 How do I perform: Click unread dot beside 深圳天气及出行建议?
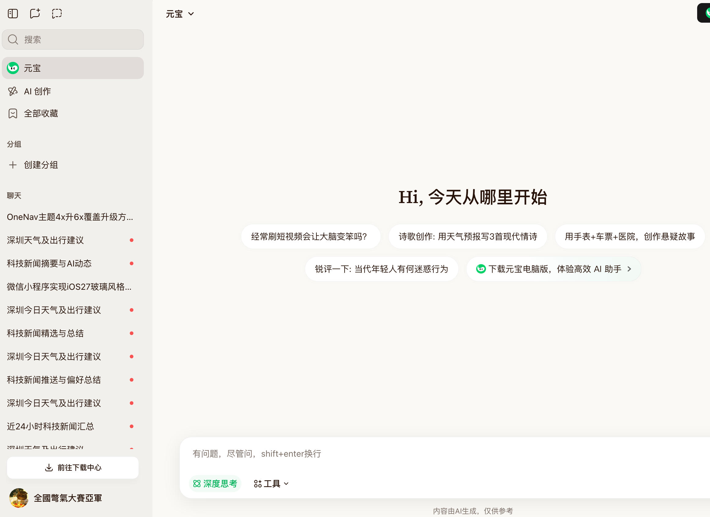coord(132,240)
